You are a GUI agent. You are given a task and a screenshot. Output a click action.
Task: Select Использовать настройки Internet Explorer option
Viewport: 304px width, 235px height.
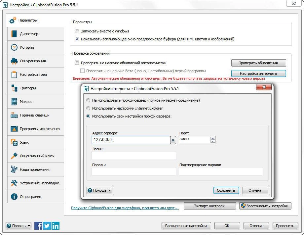tap(88, 108)
